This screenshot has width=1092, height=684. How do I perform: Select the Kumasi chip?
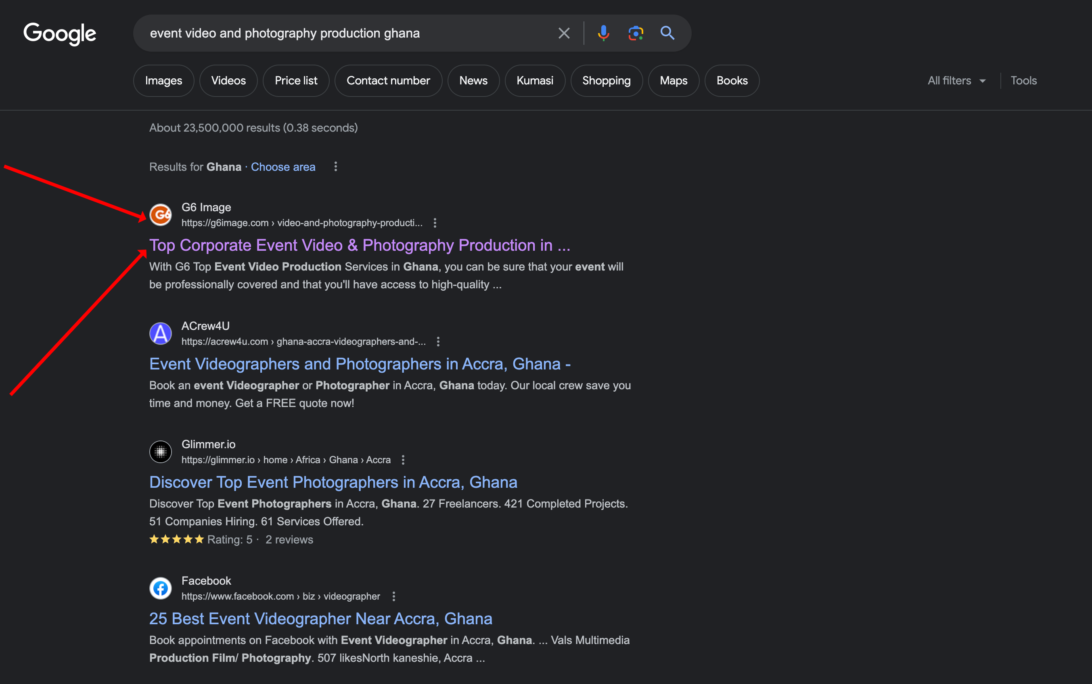coord(535,80)
